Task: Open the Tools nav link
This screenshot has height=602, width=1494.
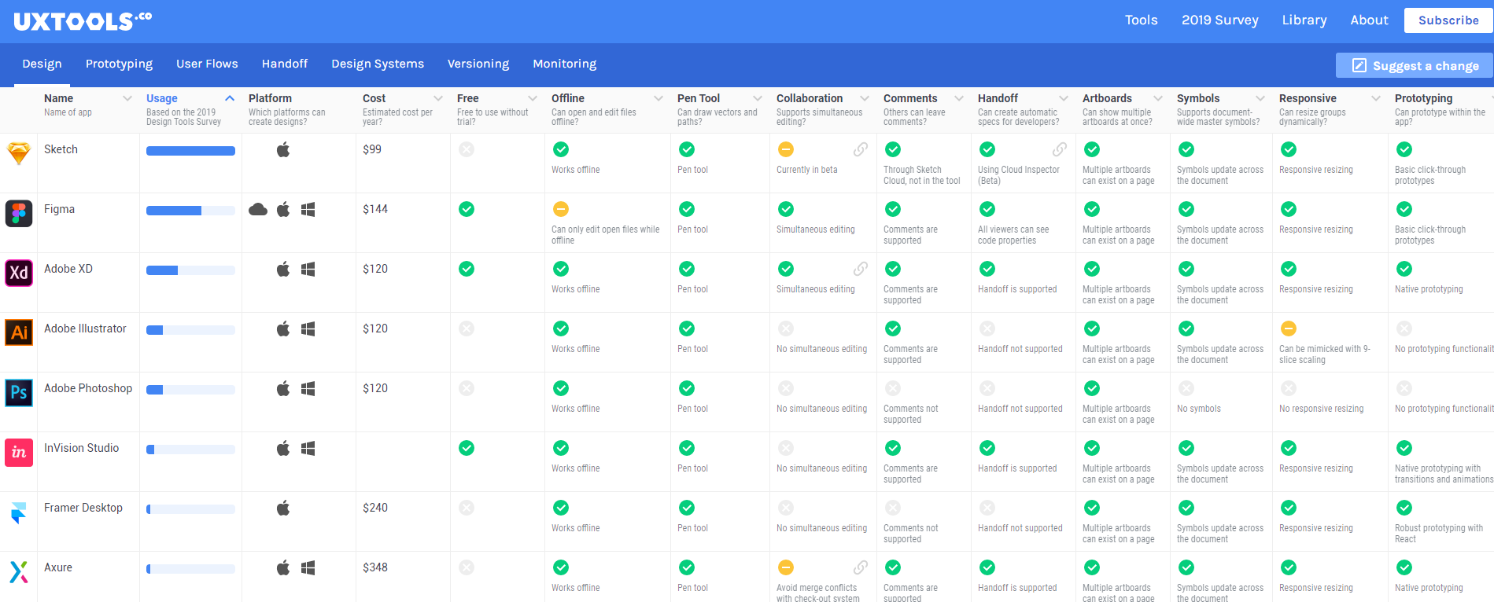Action: tap(1141, 20)
